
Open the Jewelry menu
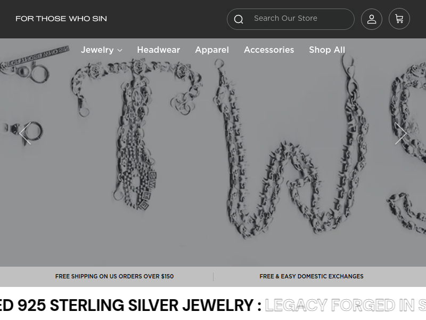coord(97,50)
